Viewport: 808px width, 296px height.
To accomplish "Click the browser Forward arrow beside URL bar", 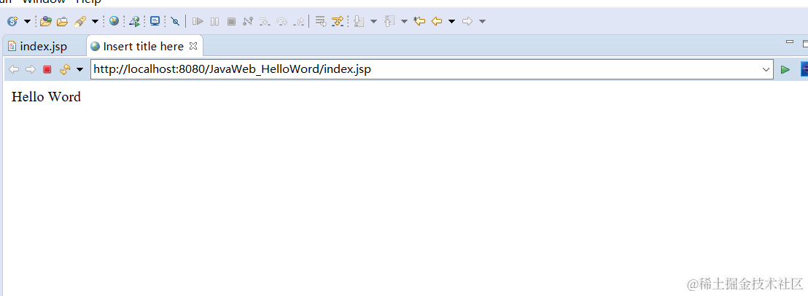I will 31,69.
